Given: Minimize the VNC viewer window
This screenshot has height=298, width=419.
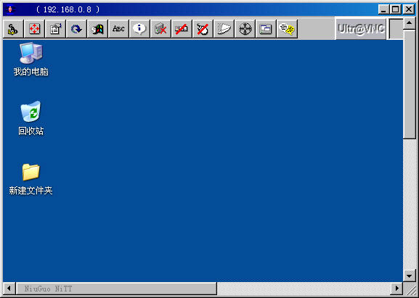Looking at the screenshot, I should coord(383,10).
